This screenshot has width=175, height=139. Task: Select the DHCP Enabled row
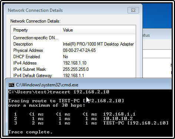tap(73, 57)
